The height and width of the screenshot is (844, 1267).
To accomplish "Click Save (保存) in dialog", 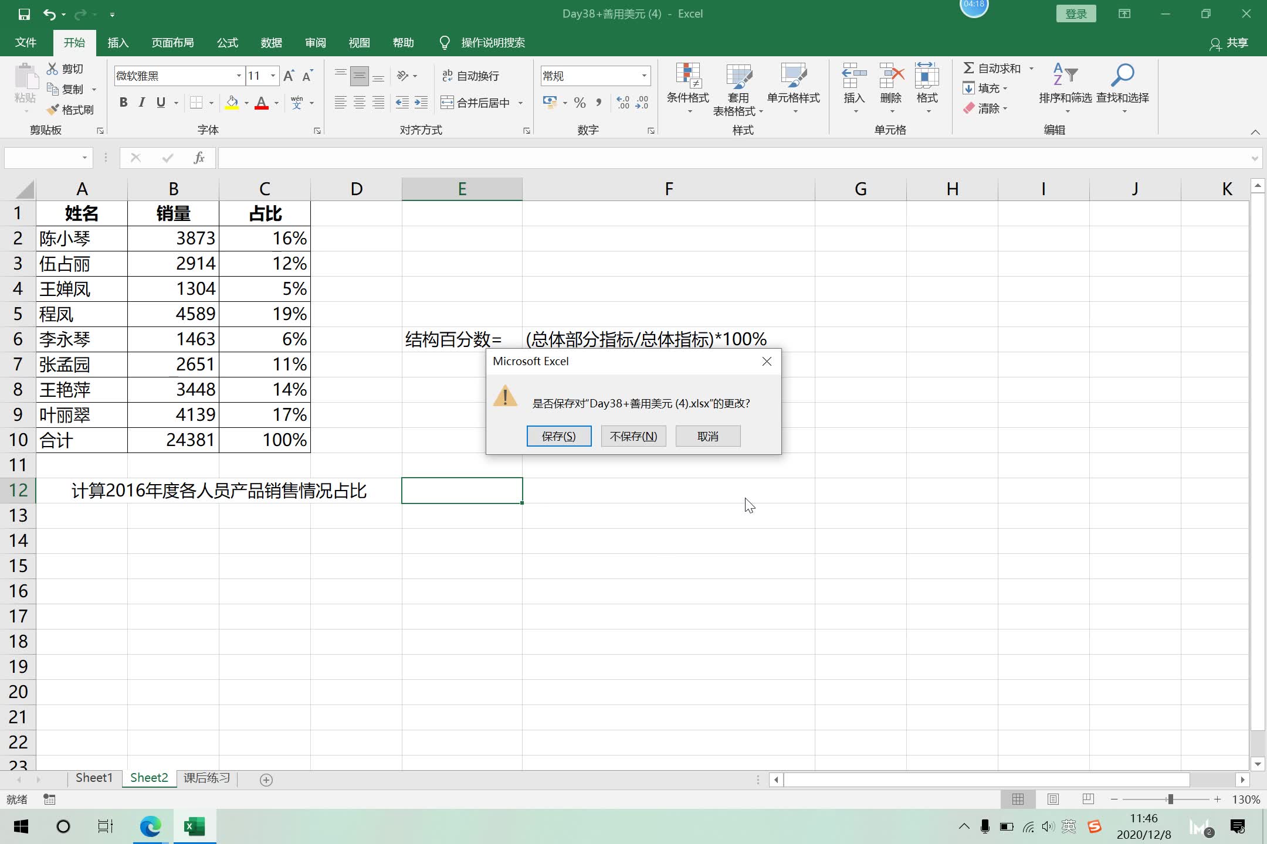I will (559, 436).
